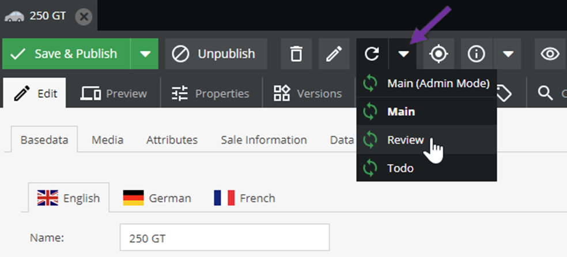Choose Main (Admin Mode) layout option
567x257 pixels.
pyautogui.click(x=438, y=84)
